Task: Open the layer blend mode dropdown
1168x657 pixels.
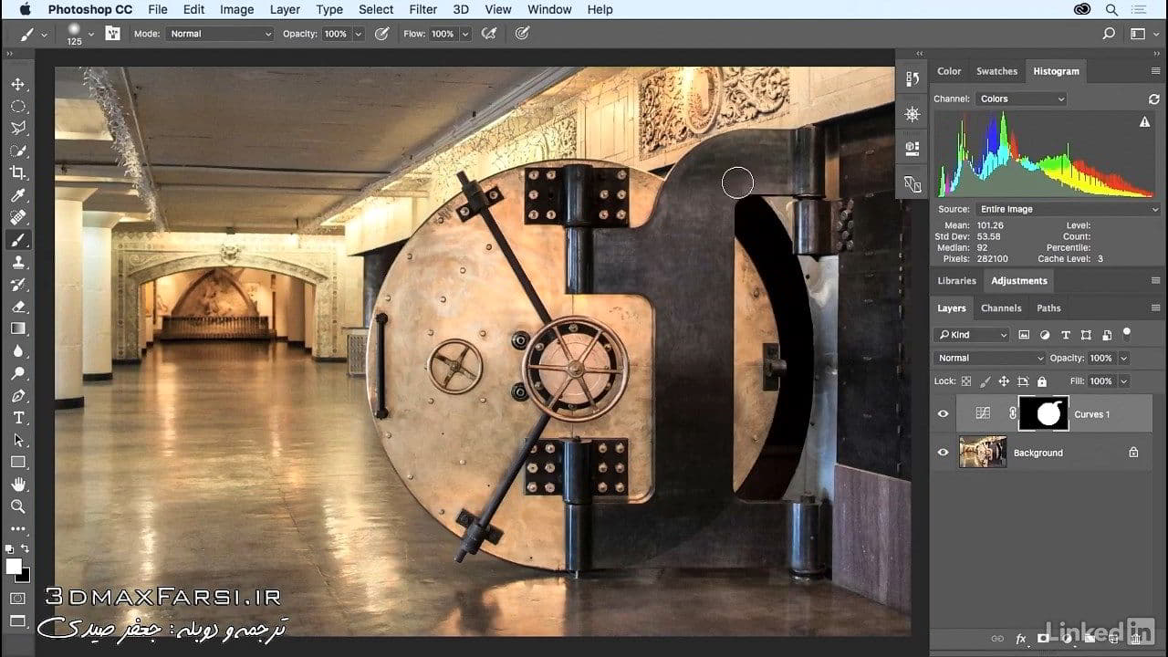Action: click(x=989, y=359)
